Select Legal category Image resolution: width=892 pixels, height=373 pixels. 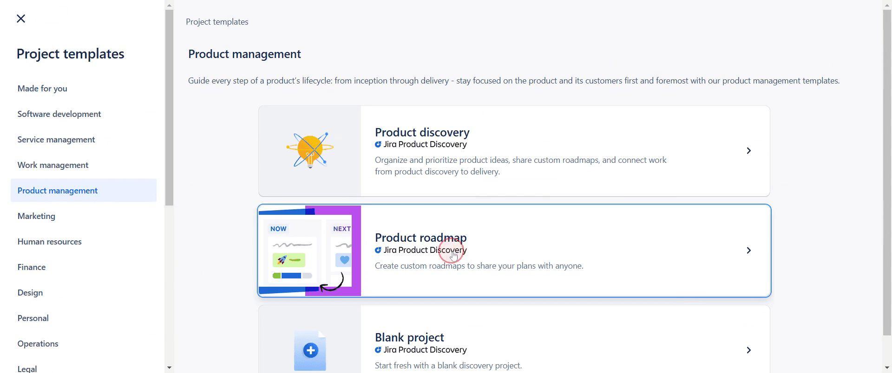pyautogui.click(x=27, y=369)
